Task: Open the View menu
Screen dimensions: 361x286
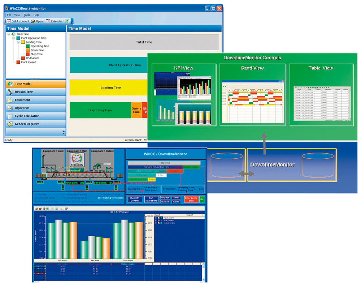Action: tap(17, 15)
